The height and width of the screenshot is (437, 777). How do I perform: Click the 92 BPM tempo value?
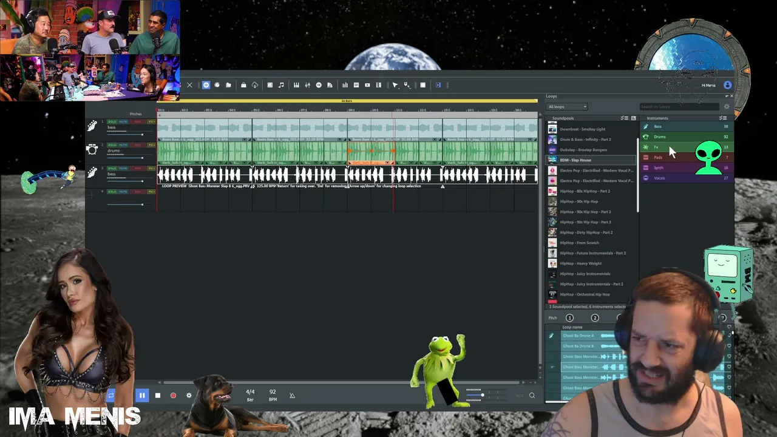pos(273,395)
